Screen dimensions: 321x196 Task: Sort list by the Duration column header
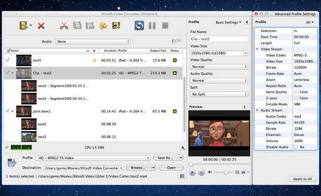pos(108,51)
